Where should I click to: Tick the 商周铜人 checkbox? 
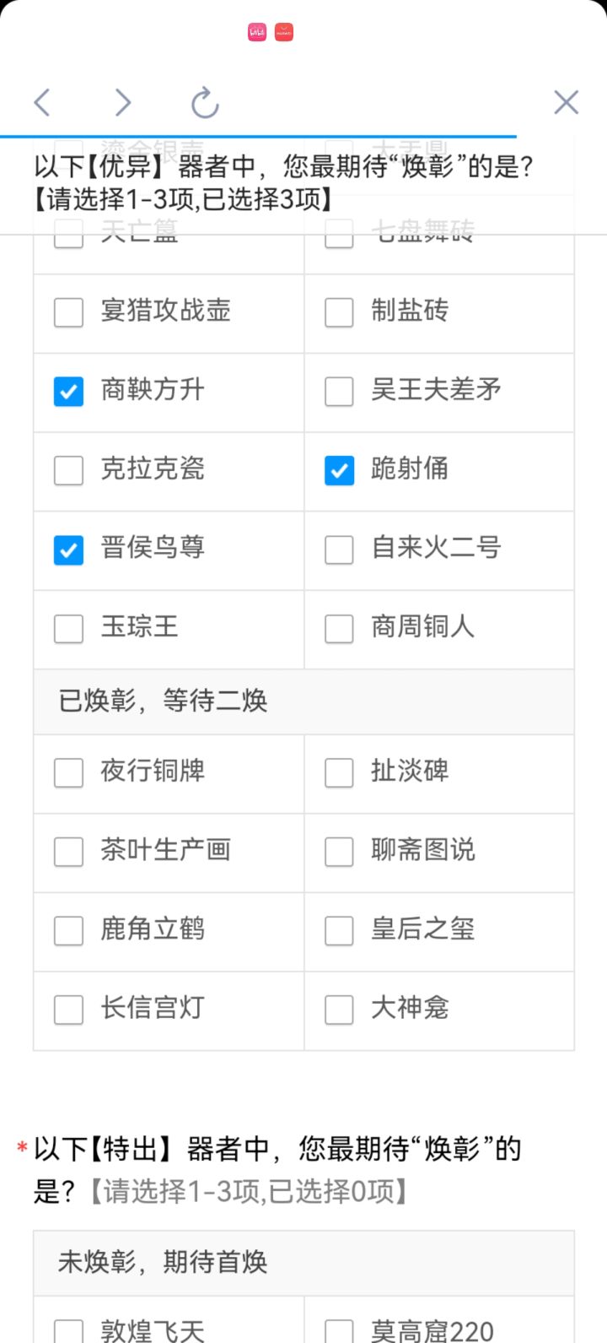[339, 629]
